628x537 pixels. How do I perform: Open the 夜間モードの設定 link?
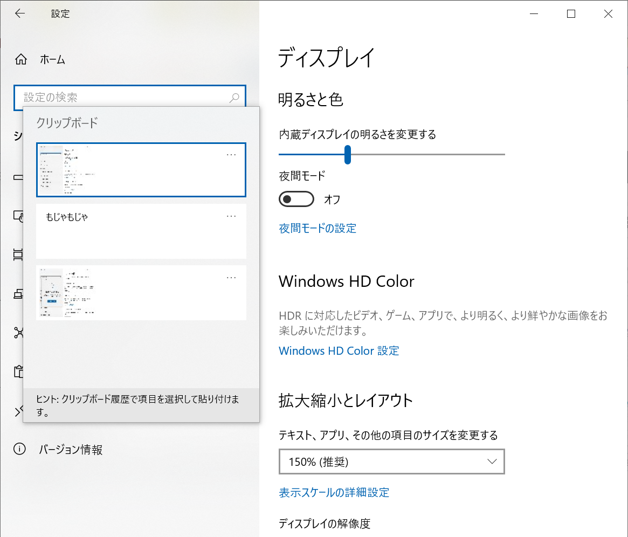(318, 228)
